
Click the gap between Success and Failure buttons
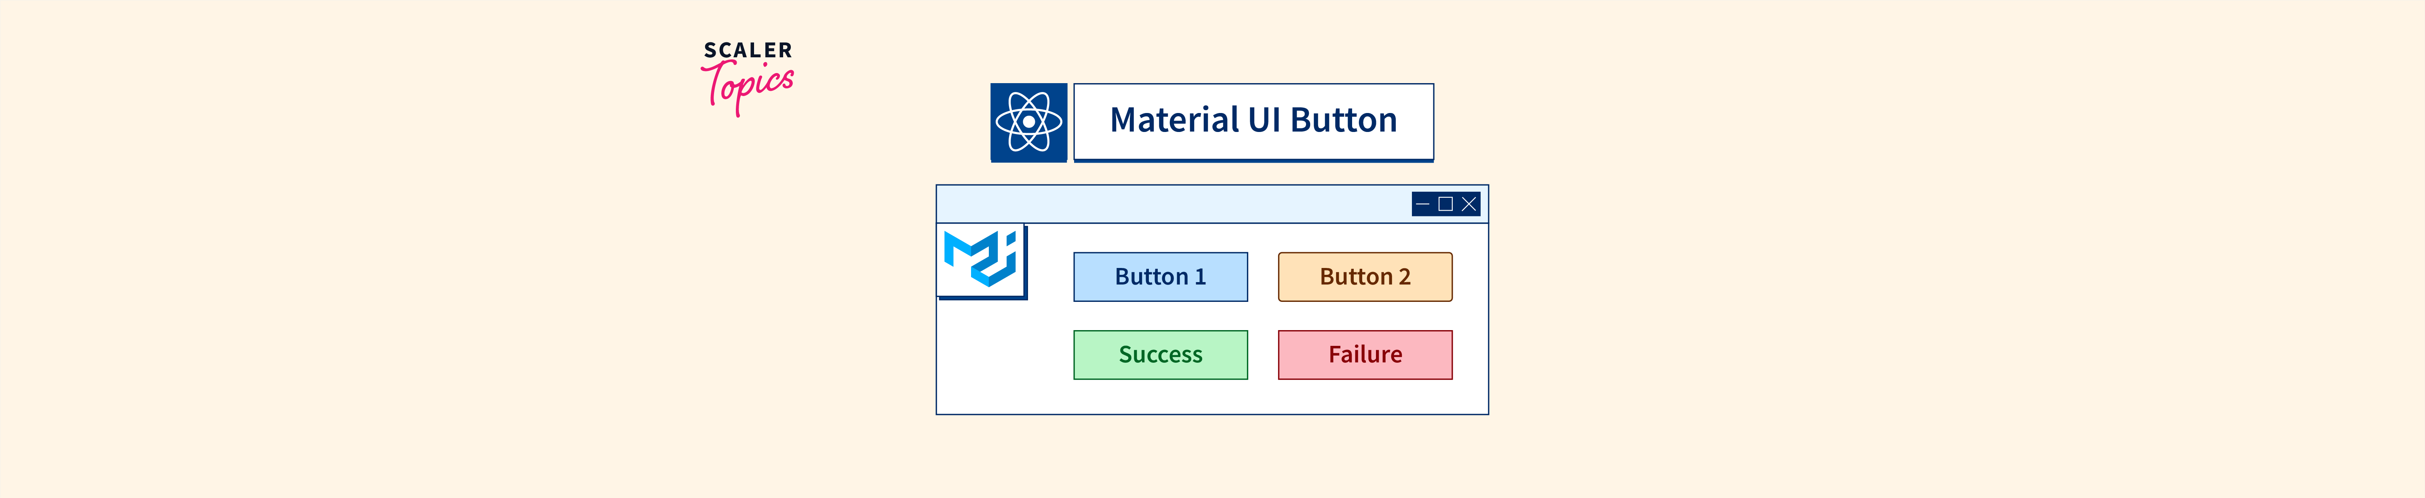pyautogui.click(x=1262, y=355)
